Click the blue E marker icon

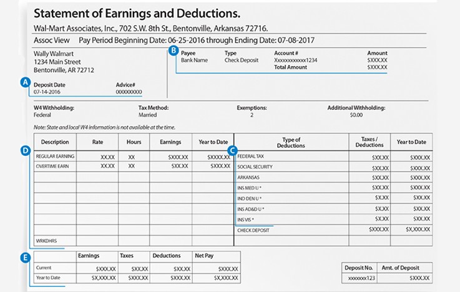pyautogui.click(x=26, y=256)
